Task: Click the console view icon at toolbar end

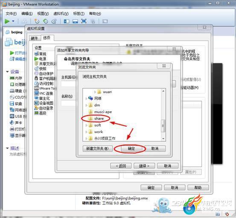Action: click(105, 21)
